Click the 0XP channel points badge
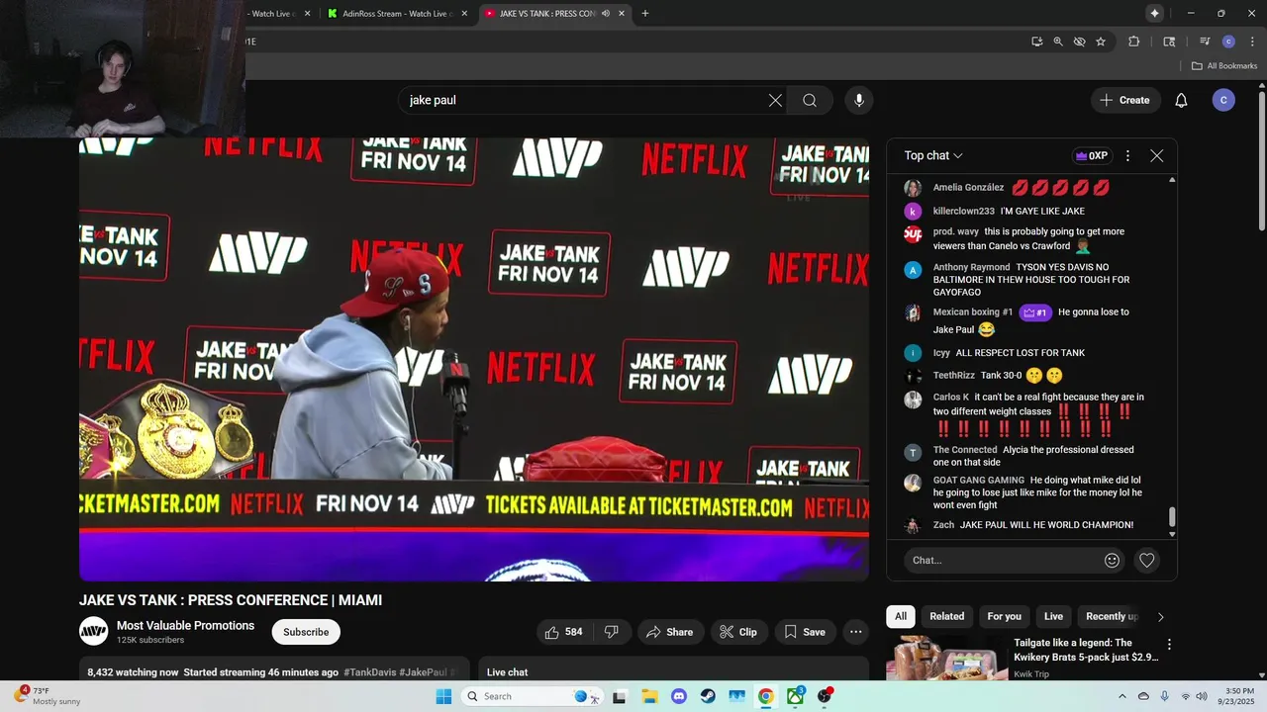 (x=1091, y=155)
